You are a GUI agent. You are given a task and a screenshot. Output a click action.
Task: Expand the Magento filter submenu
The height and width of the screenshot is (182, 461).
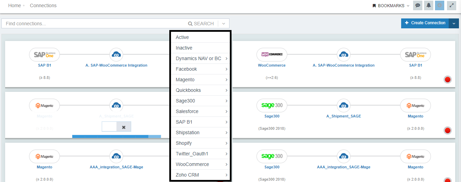point(200,80)
